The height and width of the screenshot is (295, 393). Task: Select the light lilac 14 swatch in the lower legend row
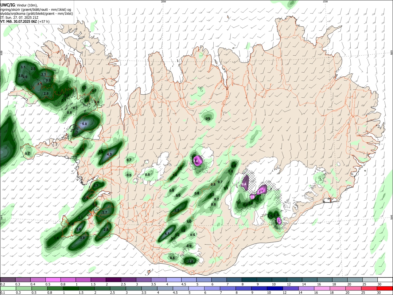point(306,288)
